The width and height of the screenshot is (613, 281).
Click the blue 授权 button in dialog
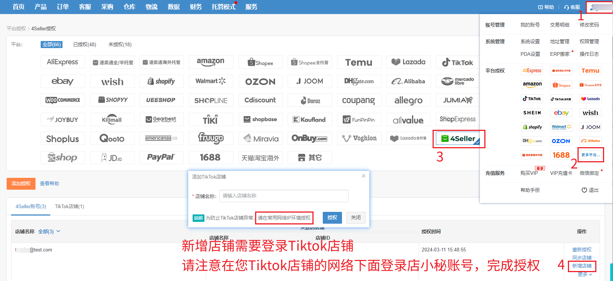332,217
